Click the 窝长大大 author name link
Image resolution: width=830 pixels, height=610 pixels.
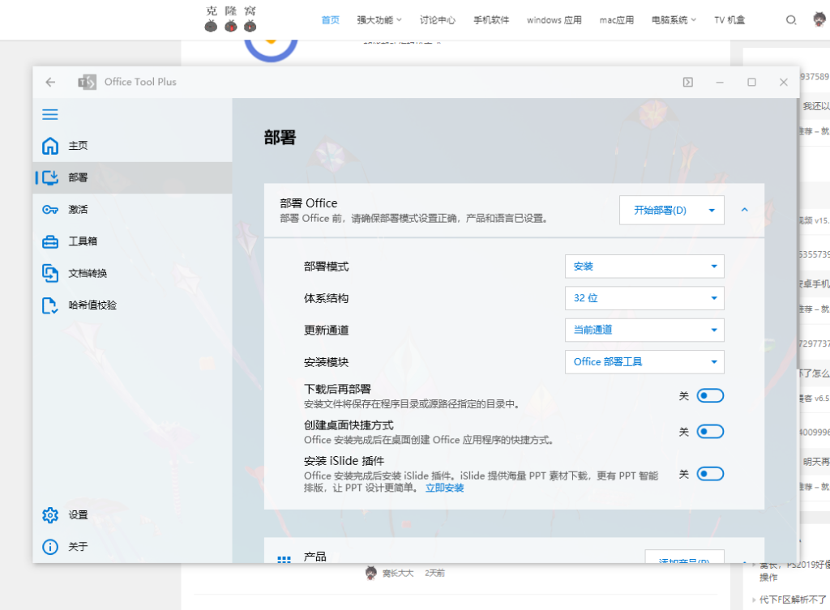[x=398, y=573]
